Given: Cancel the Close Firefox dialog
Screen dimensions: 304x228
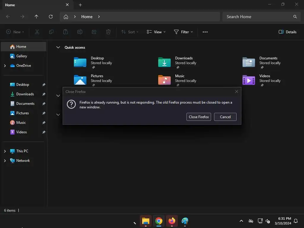Looking at the screenshot, I should [225, 117].
